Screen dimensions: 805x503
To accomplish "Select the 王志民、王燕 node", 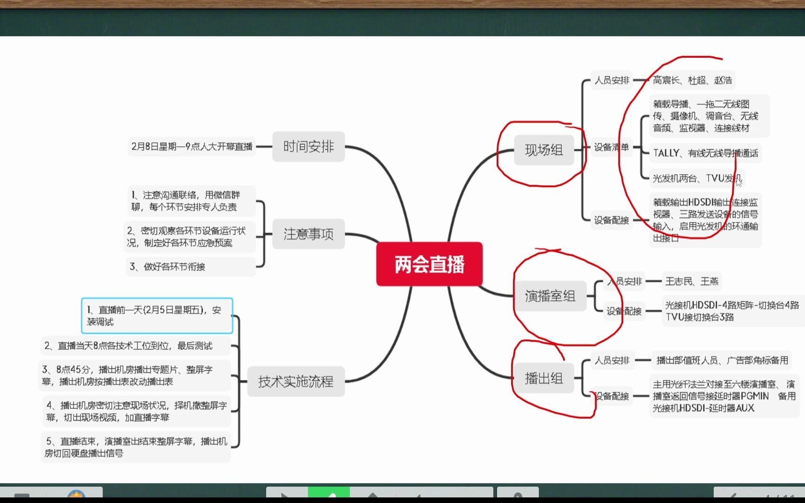I will pyautogui.click(x=692, y=281).
